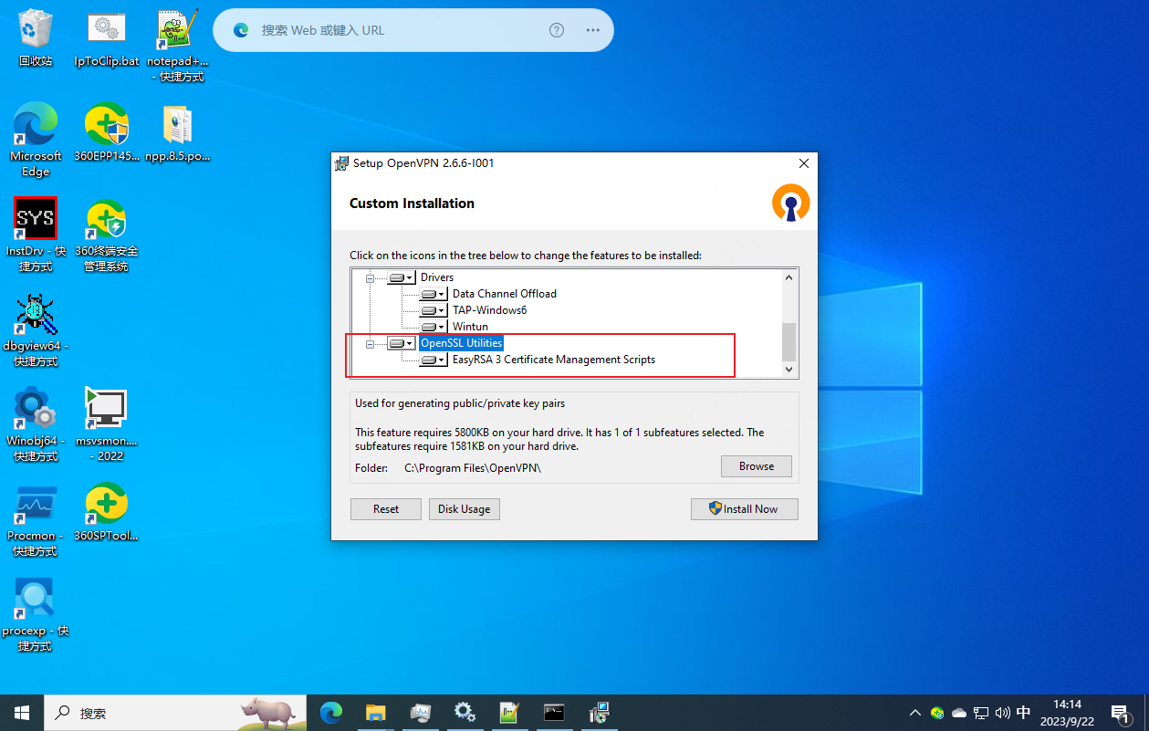The width and height of the screenshot is (1149, 731).
Task: Open the monitor taskbar app icon
Action: (x=420, y=713)
